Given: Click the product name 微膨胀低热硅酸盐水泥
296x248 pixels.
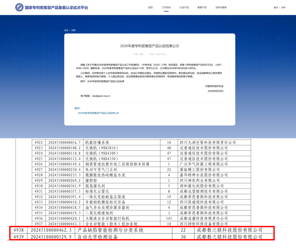Looking at the screenshot, I should pos(105,175).
